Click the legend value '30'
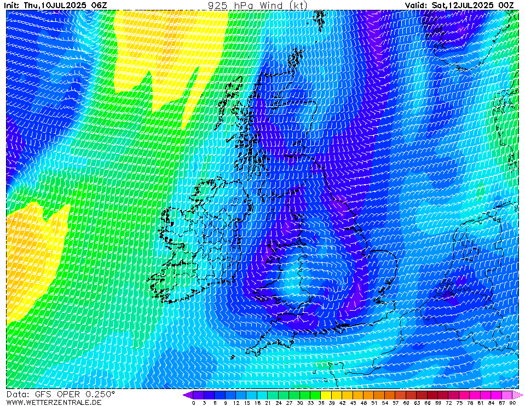Image resolution: width=525 pixels, height=406 pixels. click(299, 403)
